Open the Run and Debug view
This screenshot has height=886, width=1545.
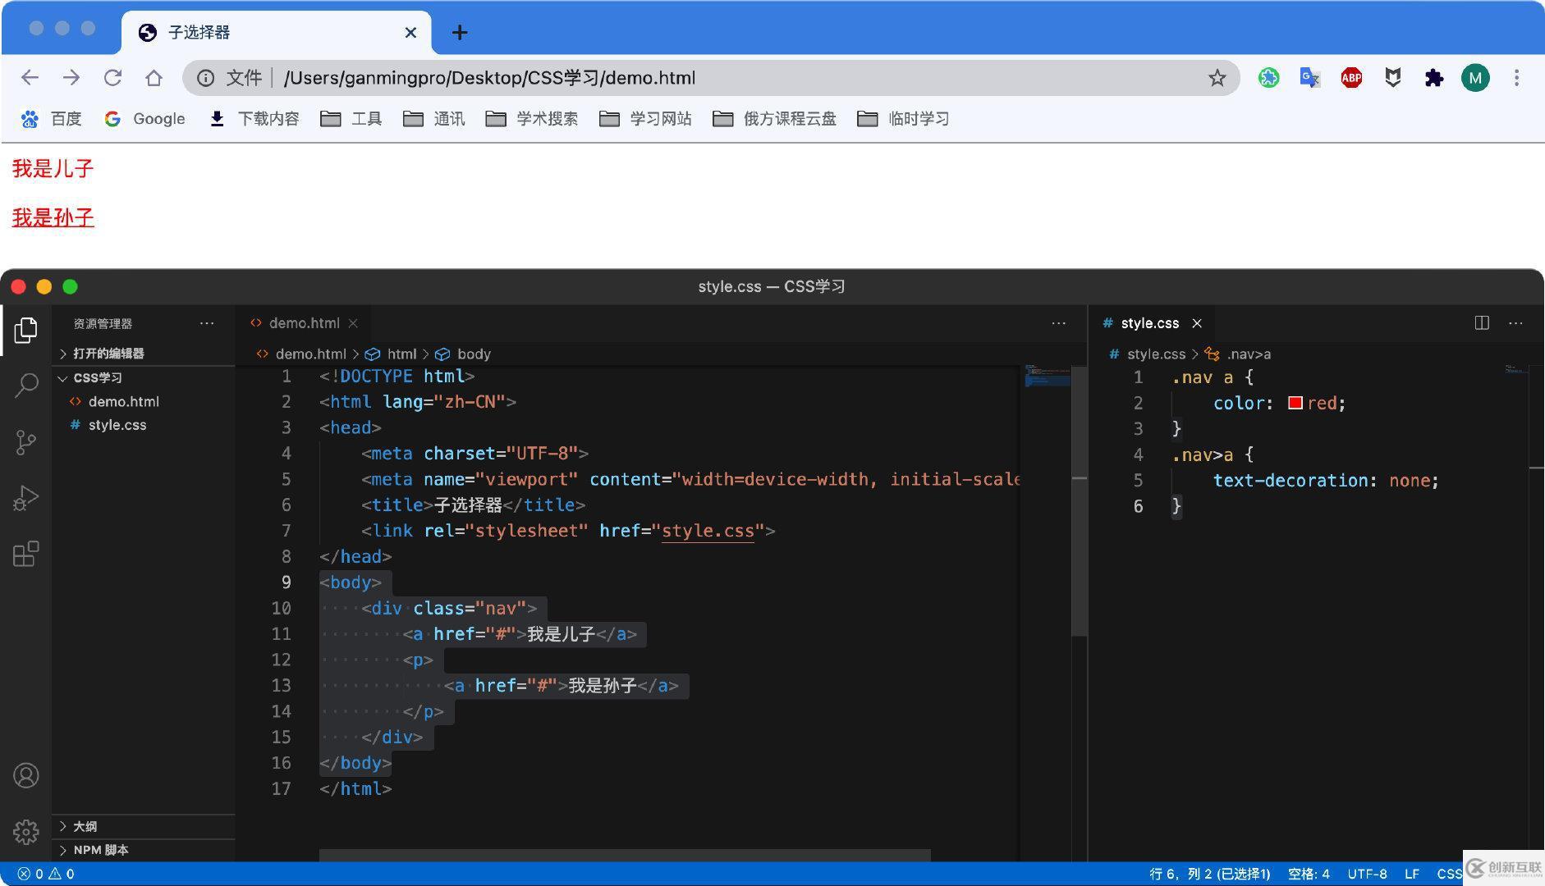point(26,498)
